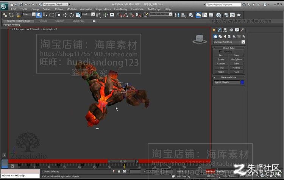This screenshot has width=284, height=180.
Task: Click the Torus primitive button
Action: tap(221, 68)
